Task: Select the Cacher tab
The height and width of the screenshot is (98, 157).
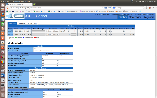Action: pyautogui.click(x=123, y=17)
